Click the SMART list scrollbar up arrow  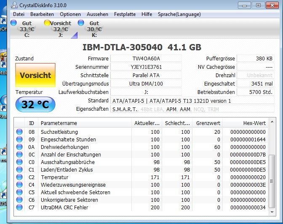point(272,122)
